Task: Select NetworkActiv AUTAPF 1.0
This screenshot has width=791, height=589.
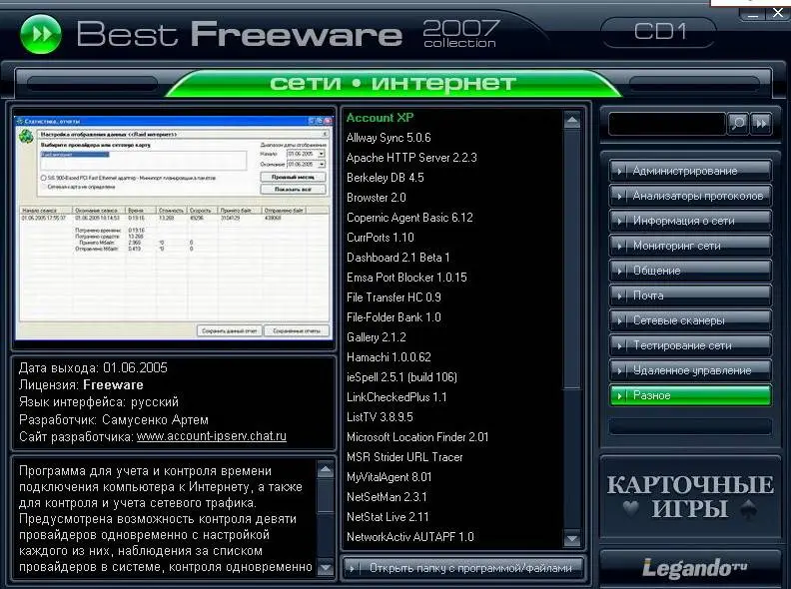Action: point(410,536)
